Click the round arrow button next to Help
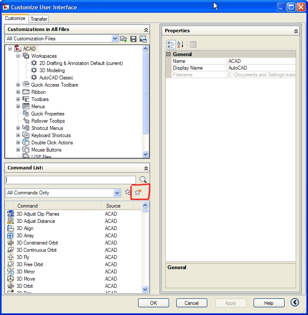 295,302
